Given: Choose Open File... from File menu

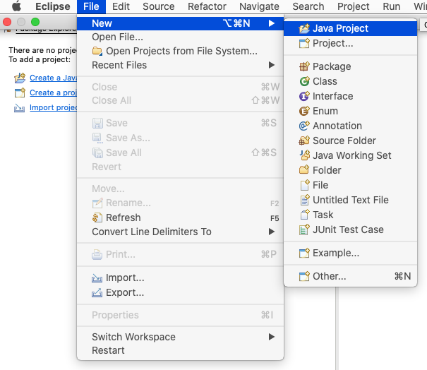Looking at the screenshot, I should pos(180,37).
